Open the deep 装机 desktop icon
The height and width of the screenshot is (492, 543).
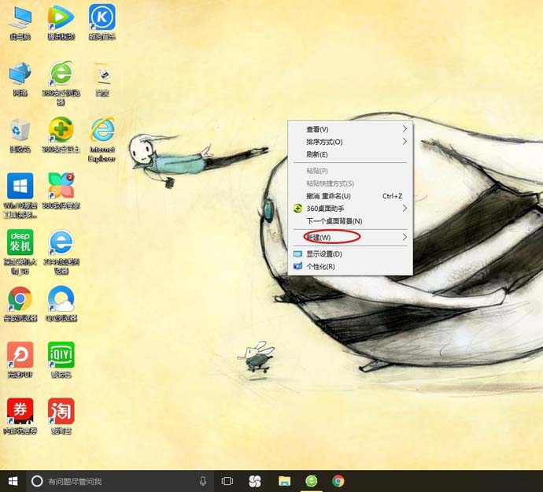[x=20, y=252]
